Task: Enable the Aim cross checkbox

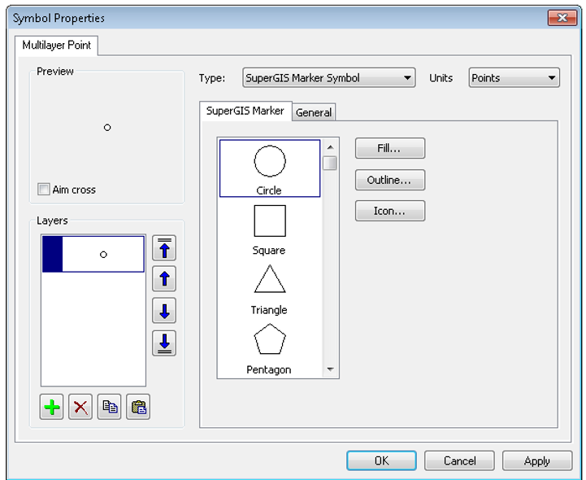Action: point(44,190)
